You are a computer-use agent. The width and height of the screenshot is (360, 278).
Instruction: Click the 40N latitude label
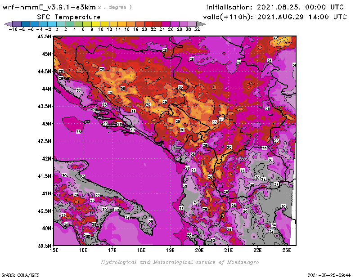[x=46, y=229]
